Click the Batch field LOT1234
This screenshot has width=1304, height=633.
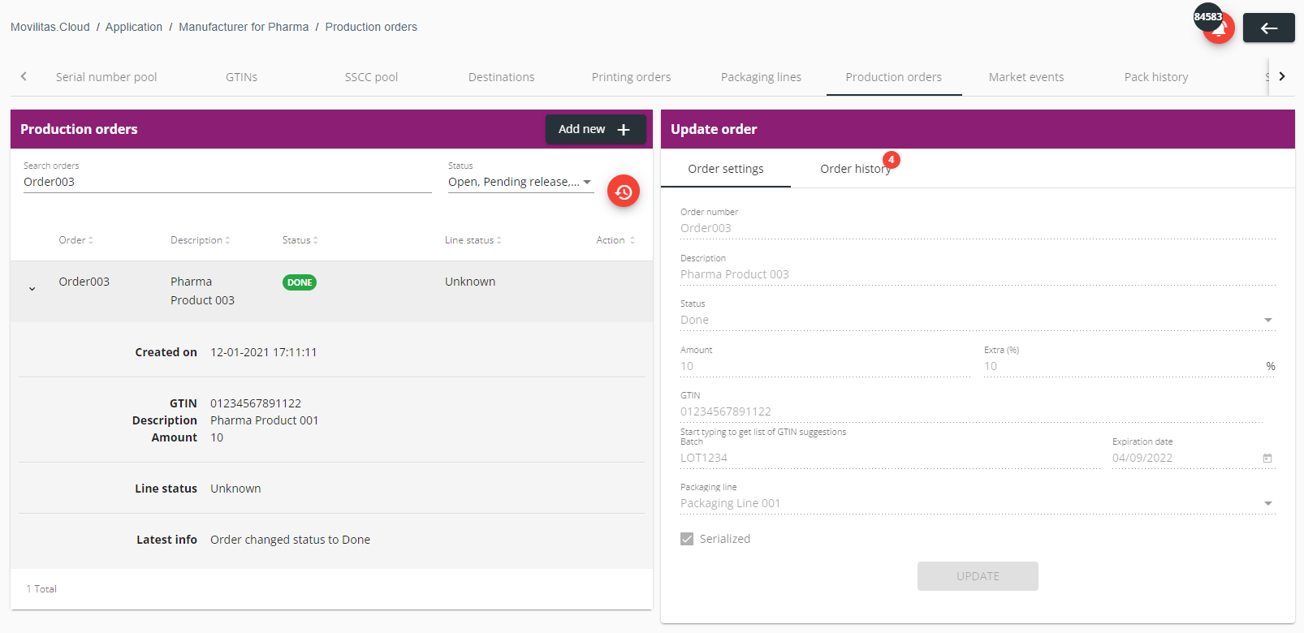(x=890, y=458)
